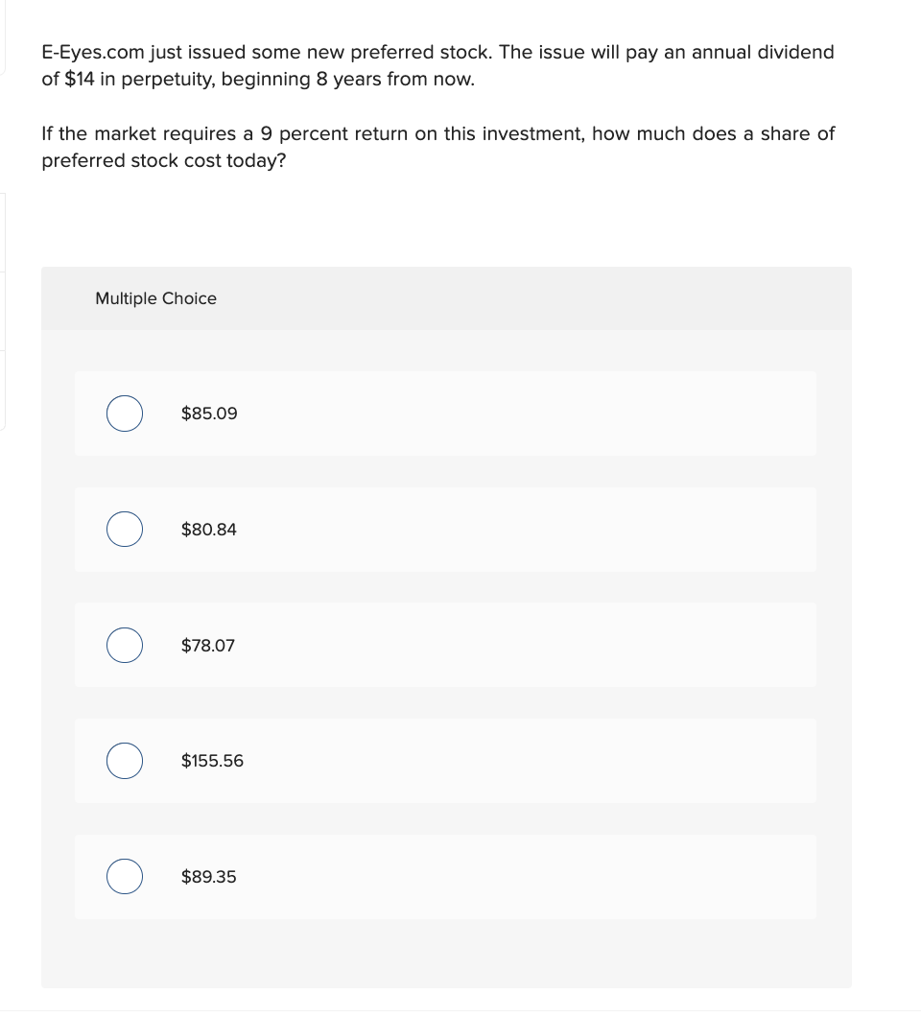The image size is (921, 1017).
Task: Pick the lowest dollar answer choice
Action: [x=208, y=646]
